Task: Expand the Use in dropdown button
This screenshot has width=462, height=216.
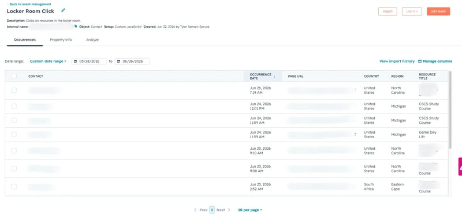Action: click(412, 12)
